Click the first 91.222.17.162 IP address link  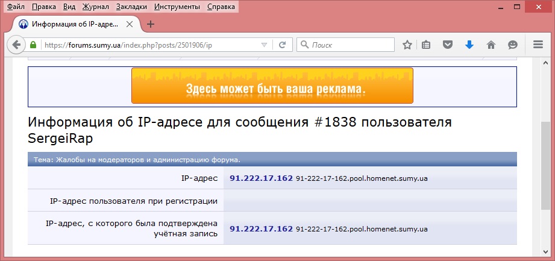261,178
